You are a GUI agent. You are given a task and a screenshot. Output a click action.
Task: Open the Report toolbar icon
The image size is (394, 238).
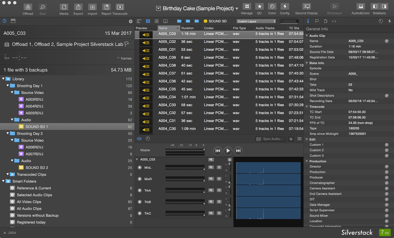(x=106, y=7)
